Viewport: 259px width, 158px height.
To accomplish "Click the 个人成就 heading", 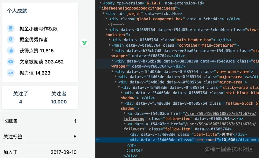I will tap(17, 11).
